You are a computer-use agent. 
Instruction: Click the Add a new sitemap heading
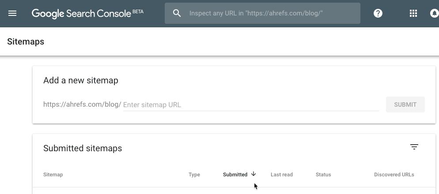(81, 80)
